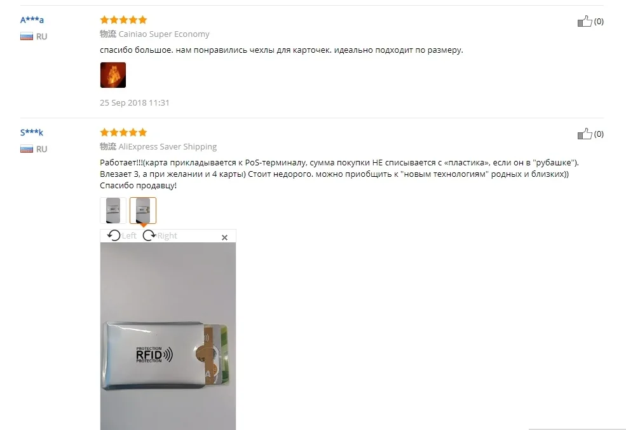626x430 pixels.
Task: Click the enlarged RFID sleeve photo
Action: pyautogui.click(x=168, y=336)
